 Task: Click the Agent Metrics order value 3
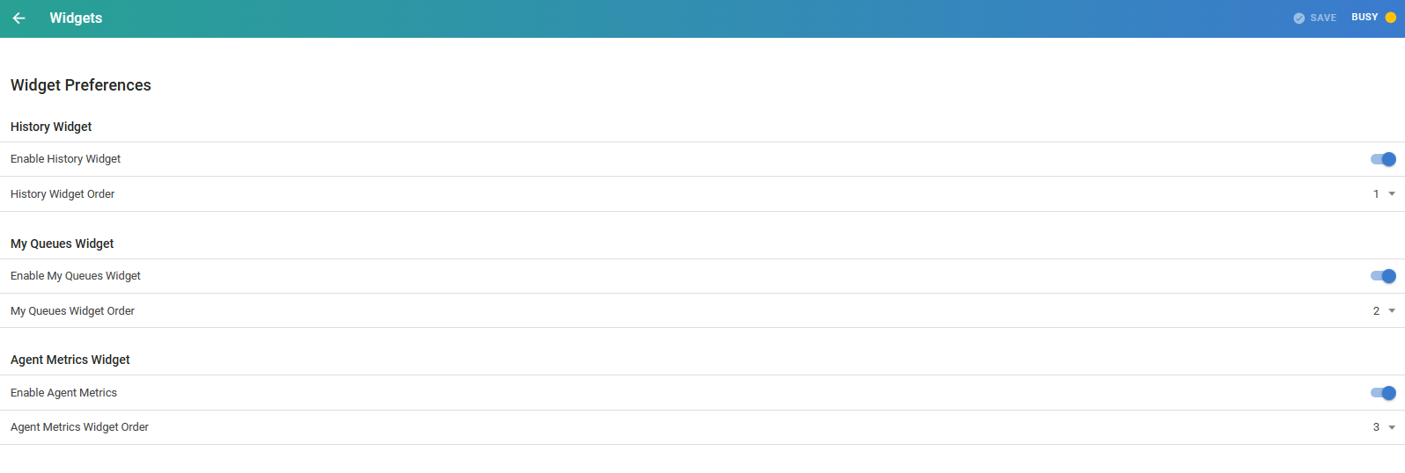pyautogui.click(x=1376, y=427)
